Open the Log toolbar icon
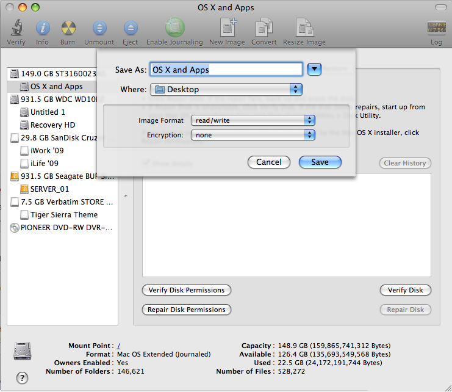 tap(436, 27)
